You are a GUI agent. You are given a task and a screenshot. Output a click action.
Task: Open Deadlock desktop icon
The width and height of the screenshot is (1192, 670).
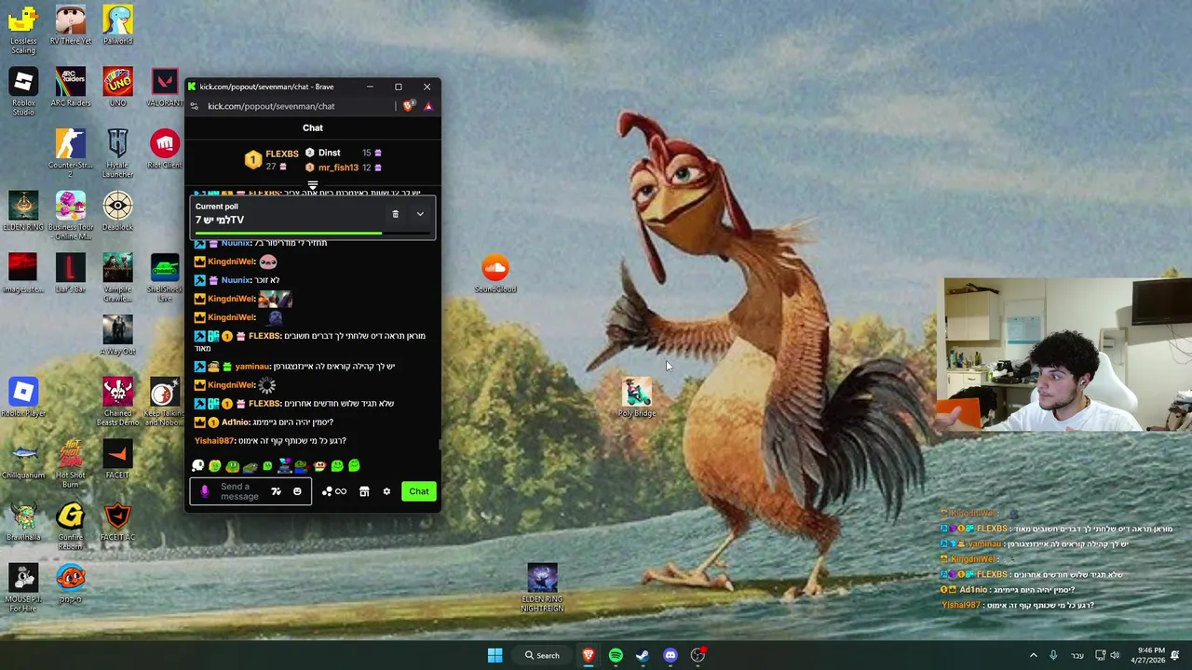[117, 211]
